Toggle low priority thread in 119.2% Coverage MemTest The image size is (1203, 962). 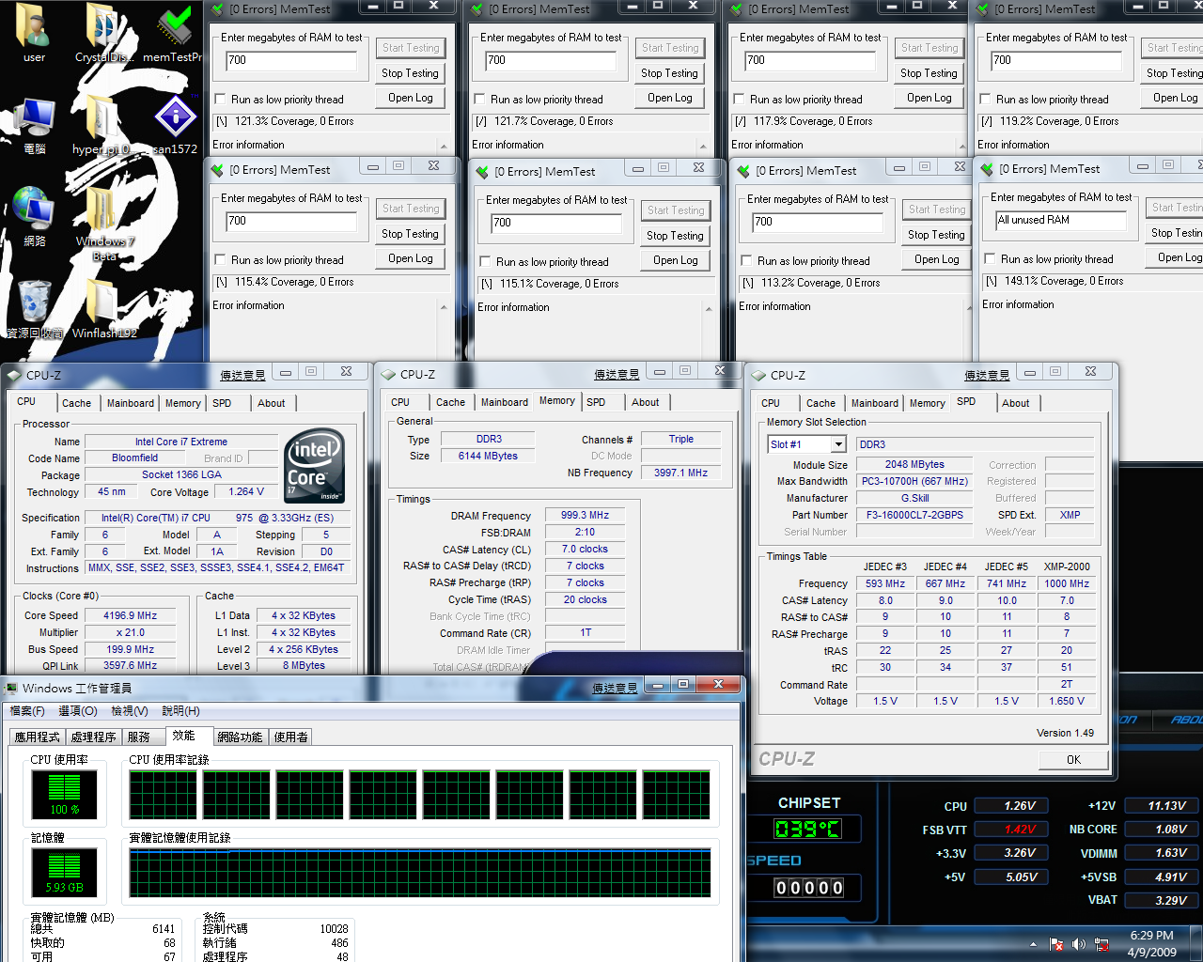tap(985, 99)
